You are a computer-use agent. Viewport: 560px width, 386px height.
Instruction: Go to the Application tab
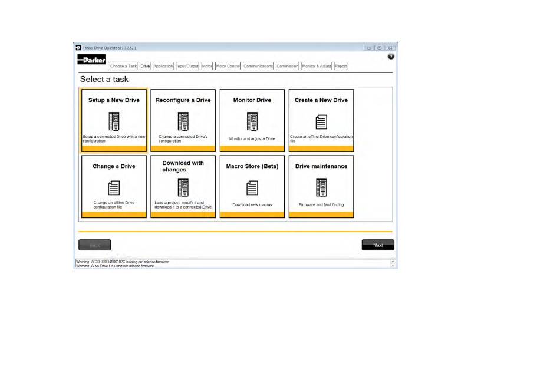coord(163,66)
